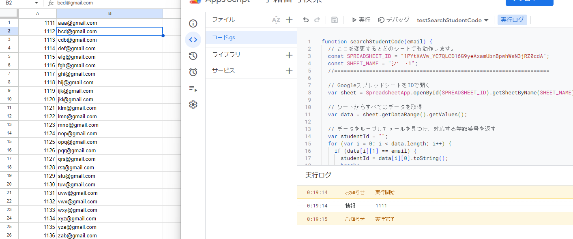The image size is (573, 239).
Task: Click the SPREADSHEET_ID code line
Action: point(438,56)
